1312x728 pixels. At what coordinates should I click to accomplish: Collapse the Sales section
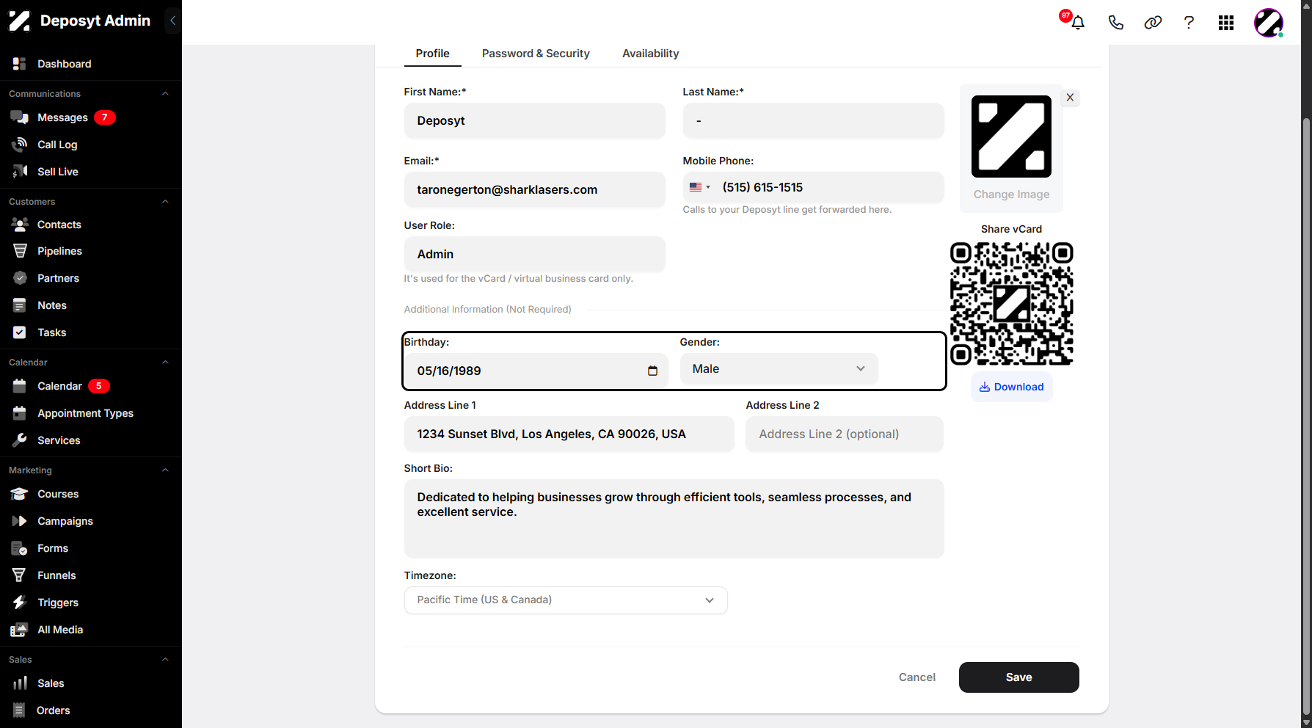(x=165, y=660)
